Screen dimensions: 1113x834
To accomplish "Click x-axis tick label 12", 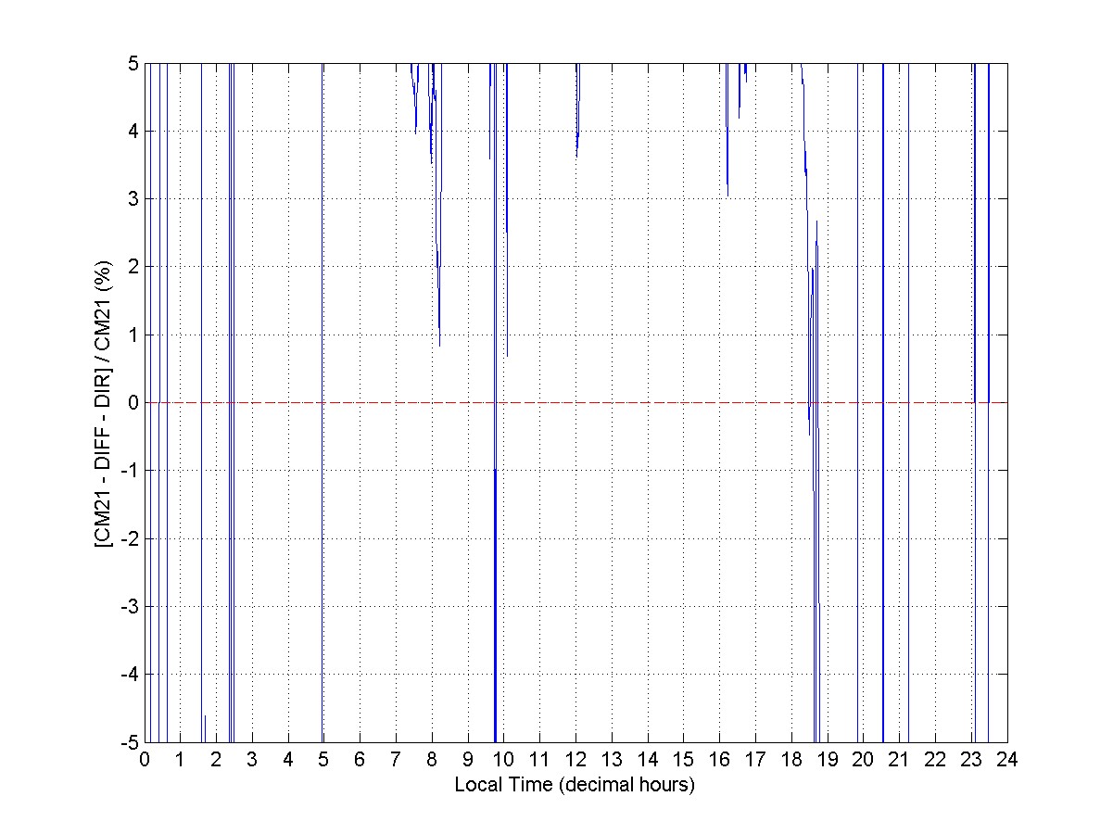I will (575, 760).
